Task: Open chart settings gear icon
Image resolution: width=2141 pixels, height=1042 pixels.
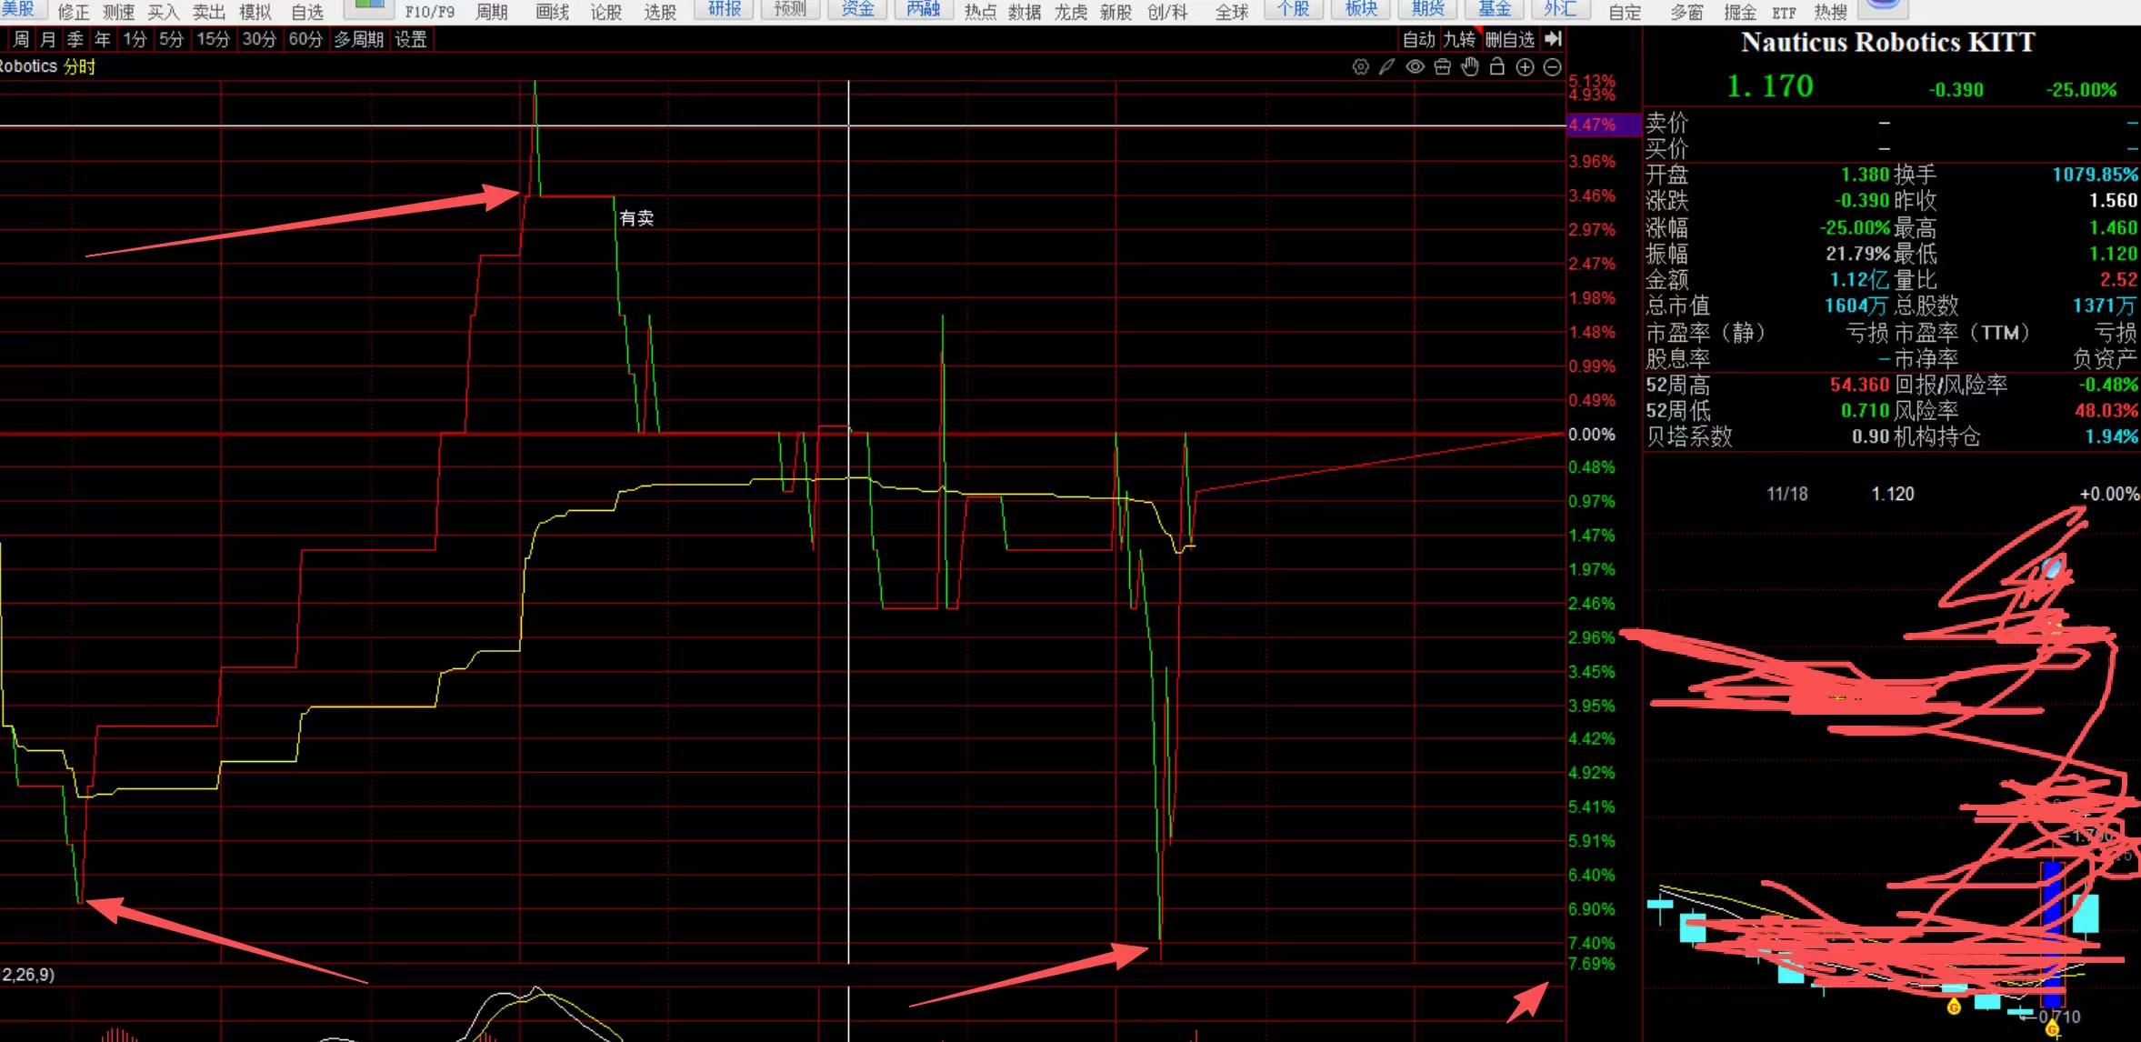Action: point(1360,66)
